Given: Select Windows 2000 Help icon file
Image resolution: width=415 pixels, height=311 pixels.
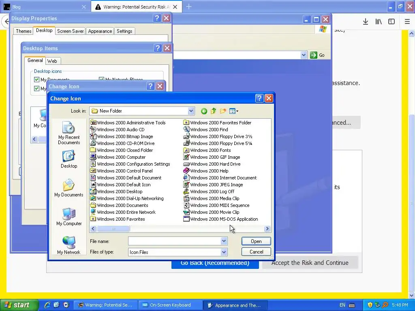Looking at the screenshot, I should tap(206, 170).
